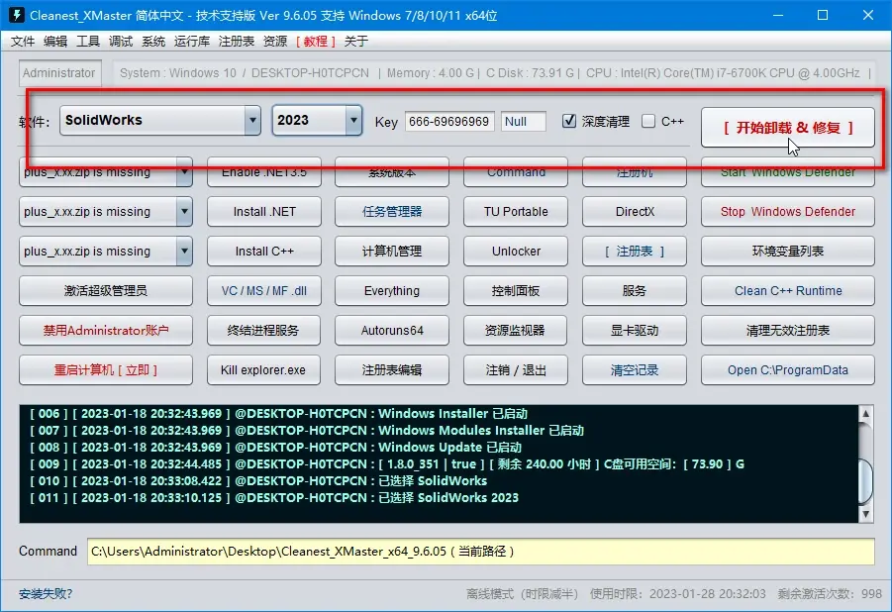Click the log scrollbar thumb
The width and height of the screenshot is (892, 612).
865,481
